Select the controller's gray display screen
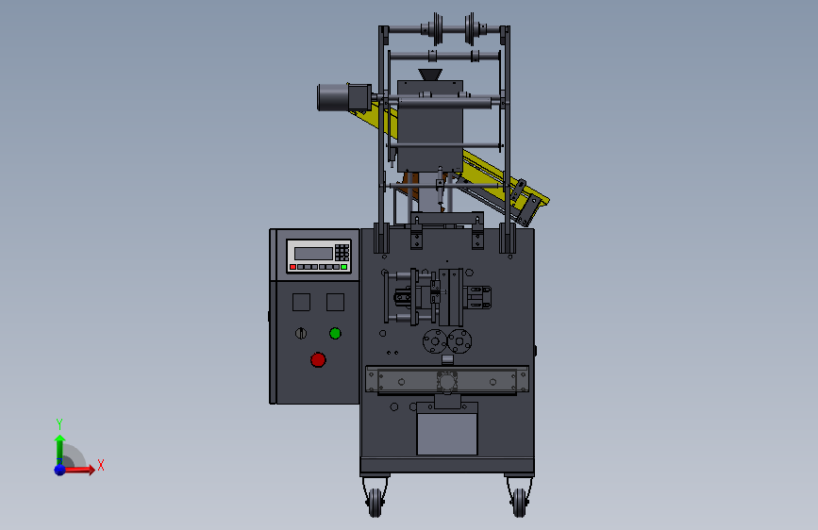Image resolution: width=818 pixels, height=530 pixels. [x=313, y=254]
